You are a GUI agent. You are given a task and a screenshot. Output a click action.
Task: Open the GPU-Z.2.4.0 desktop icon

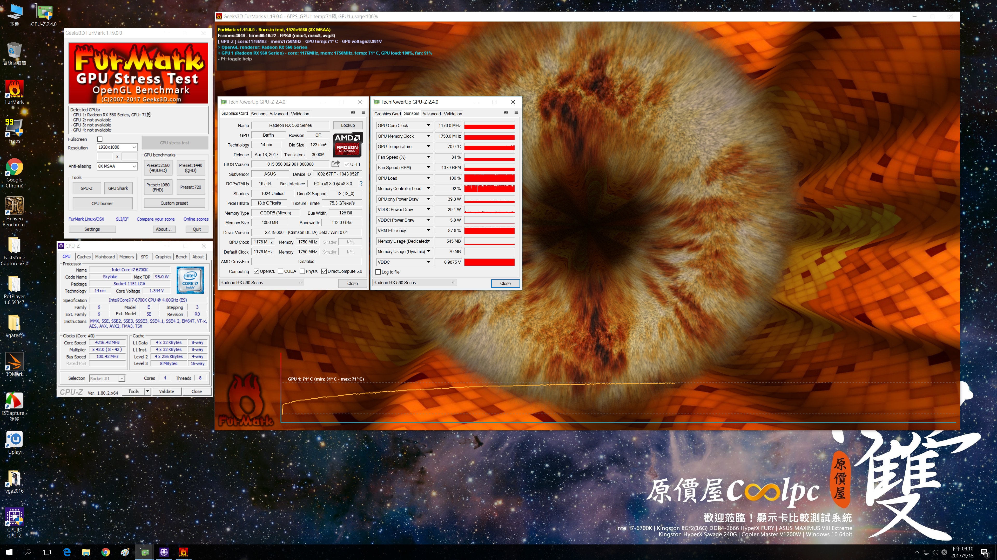point(44,15)
